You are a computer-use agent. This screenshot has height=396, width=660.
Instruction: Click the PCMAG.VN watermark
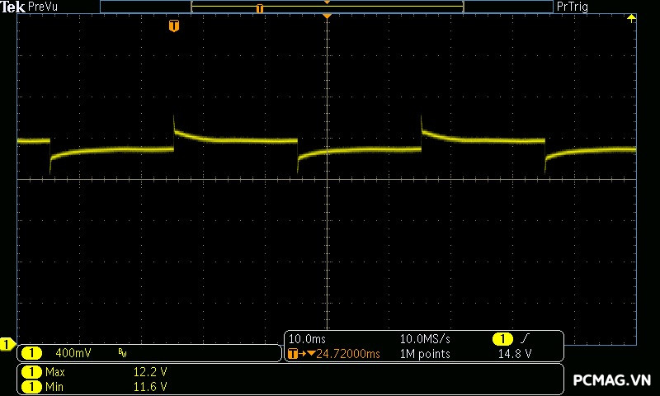[x=611, y=379]
